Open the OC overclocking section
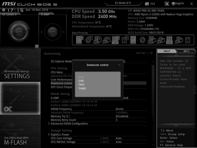The image size is (197, 148). [x=20, y=98]
